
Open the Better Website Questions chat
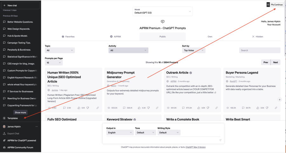pos(20,22)
